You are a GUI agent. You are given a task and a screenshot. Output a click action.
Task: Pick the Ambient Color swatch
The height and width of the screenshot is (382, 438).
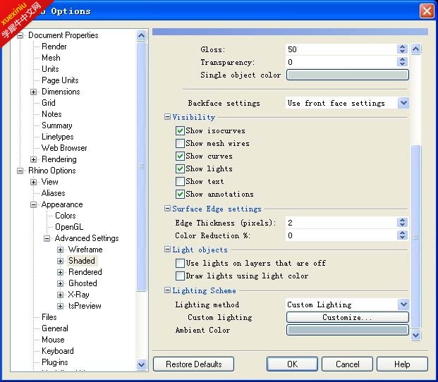[x=348, y=330]
